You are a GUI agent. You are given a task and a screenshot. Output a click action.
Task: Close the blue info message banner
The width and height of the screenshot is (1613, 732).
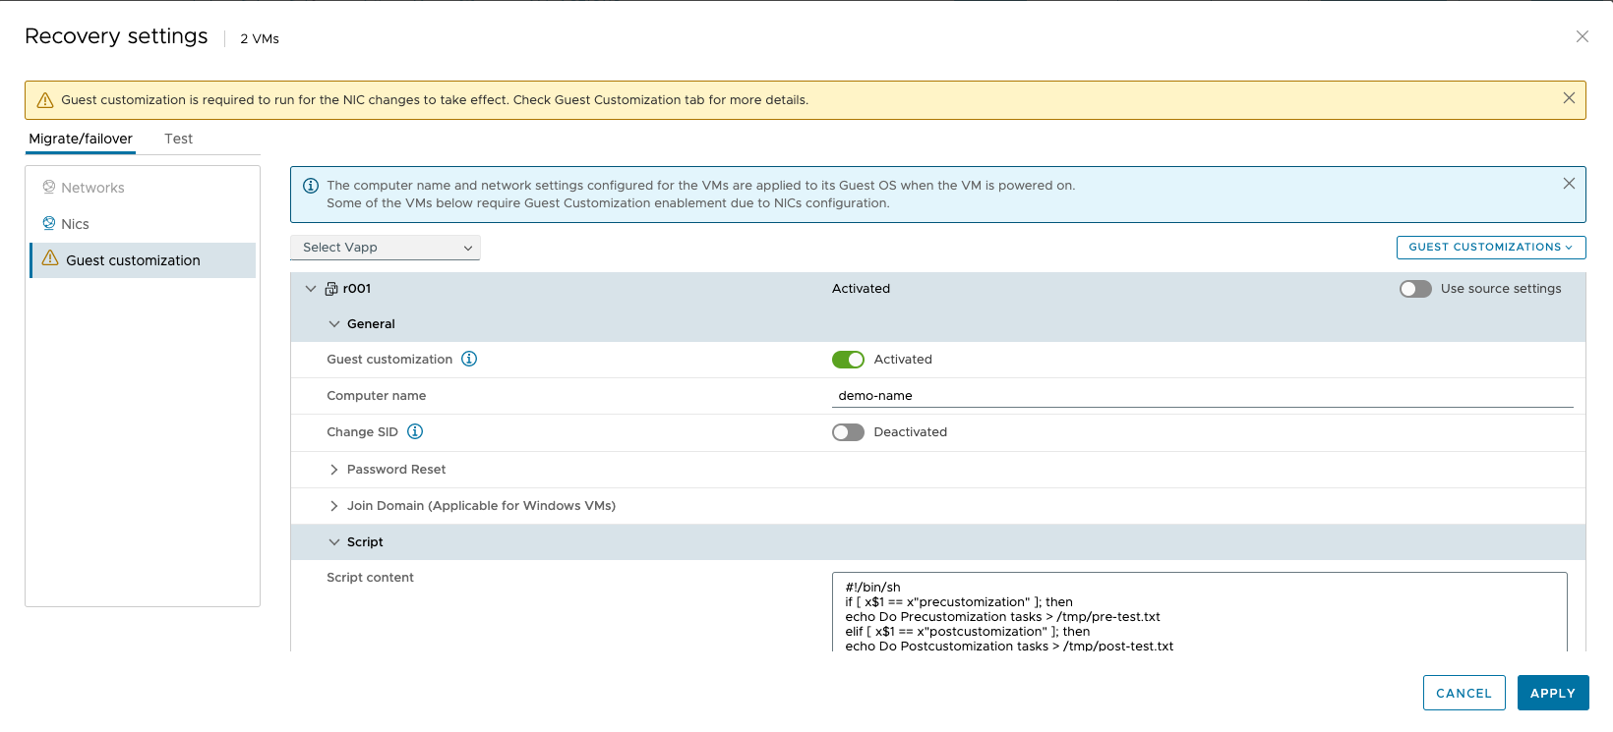[1569, 184]
